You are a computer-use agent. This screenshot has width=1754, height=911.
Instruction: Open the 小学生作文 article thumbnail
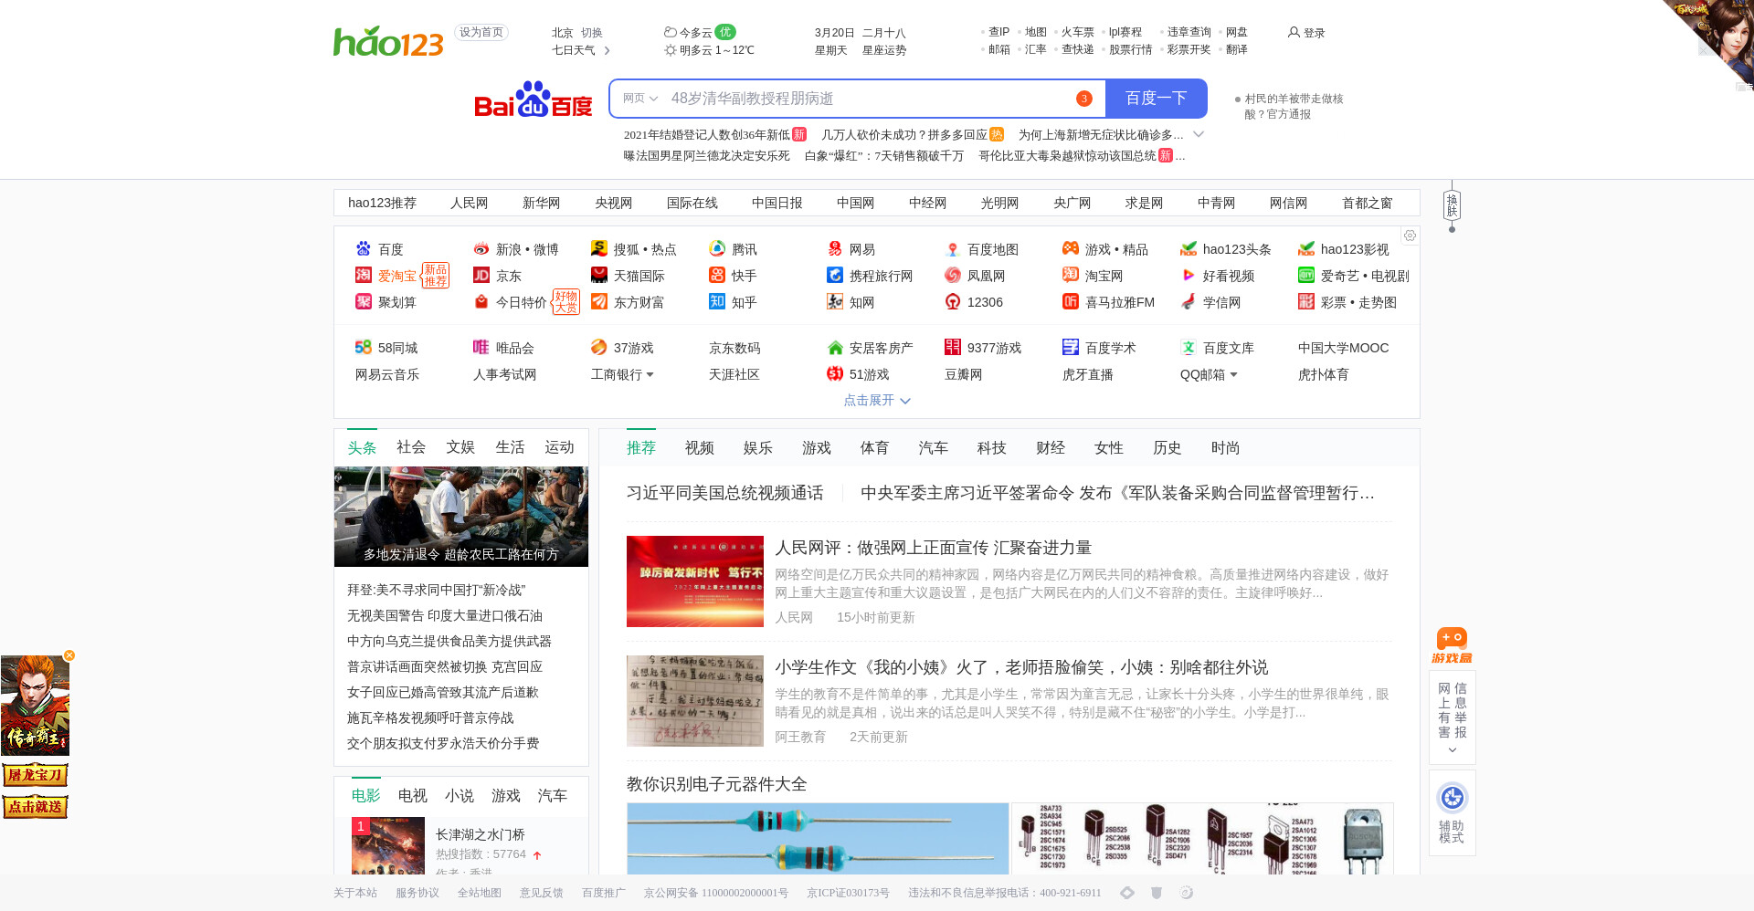click(695, 701)
